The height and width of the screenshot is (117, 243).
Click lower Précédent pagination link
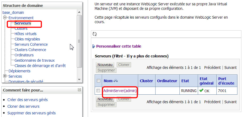click(212, 102)
